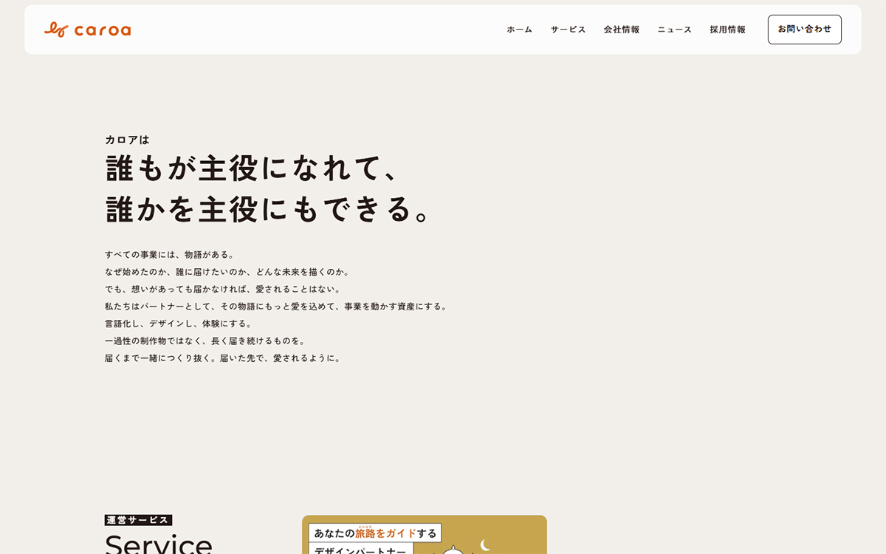Click the crescent moon graphic on the gold card

click(486, 545)
